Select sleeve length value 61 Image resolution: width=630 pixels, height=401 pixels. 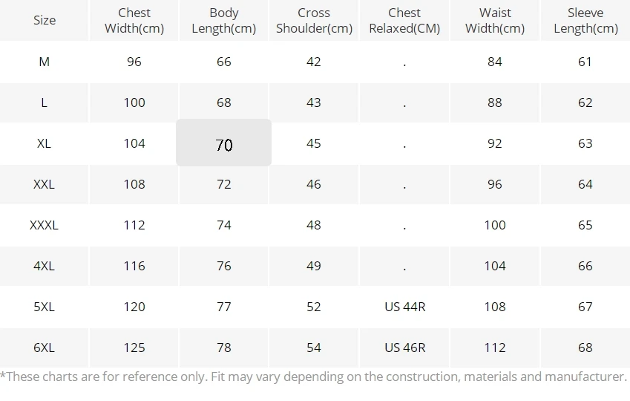click(585, 62)
